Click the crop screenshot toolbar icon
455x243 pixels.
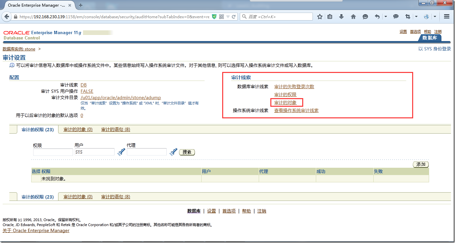(x=408, y=17)
